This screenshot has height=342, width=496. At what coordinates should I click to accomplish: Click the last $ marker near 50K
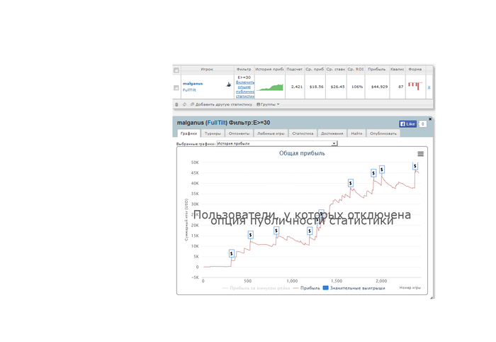415,165
